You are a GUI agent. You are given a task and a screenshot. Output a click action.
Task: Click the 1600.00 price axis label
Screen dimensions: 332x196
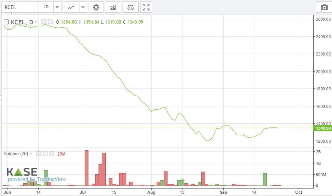pos(323,106)
